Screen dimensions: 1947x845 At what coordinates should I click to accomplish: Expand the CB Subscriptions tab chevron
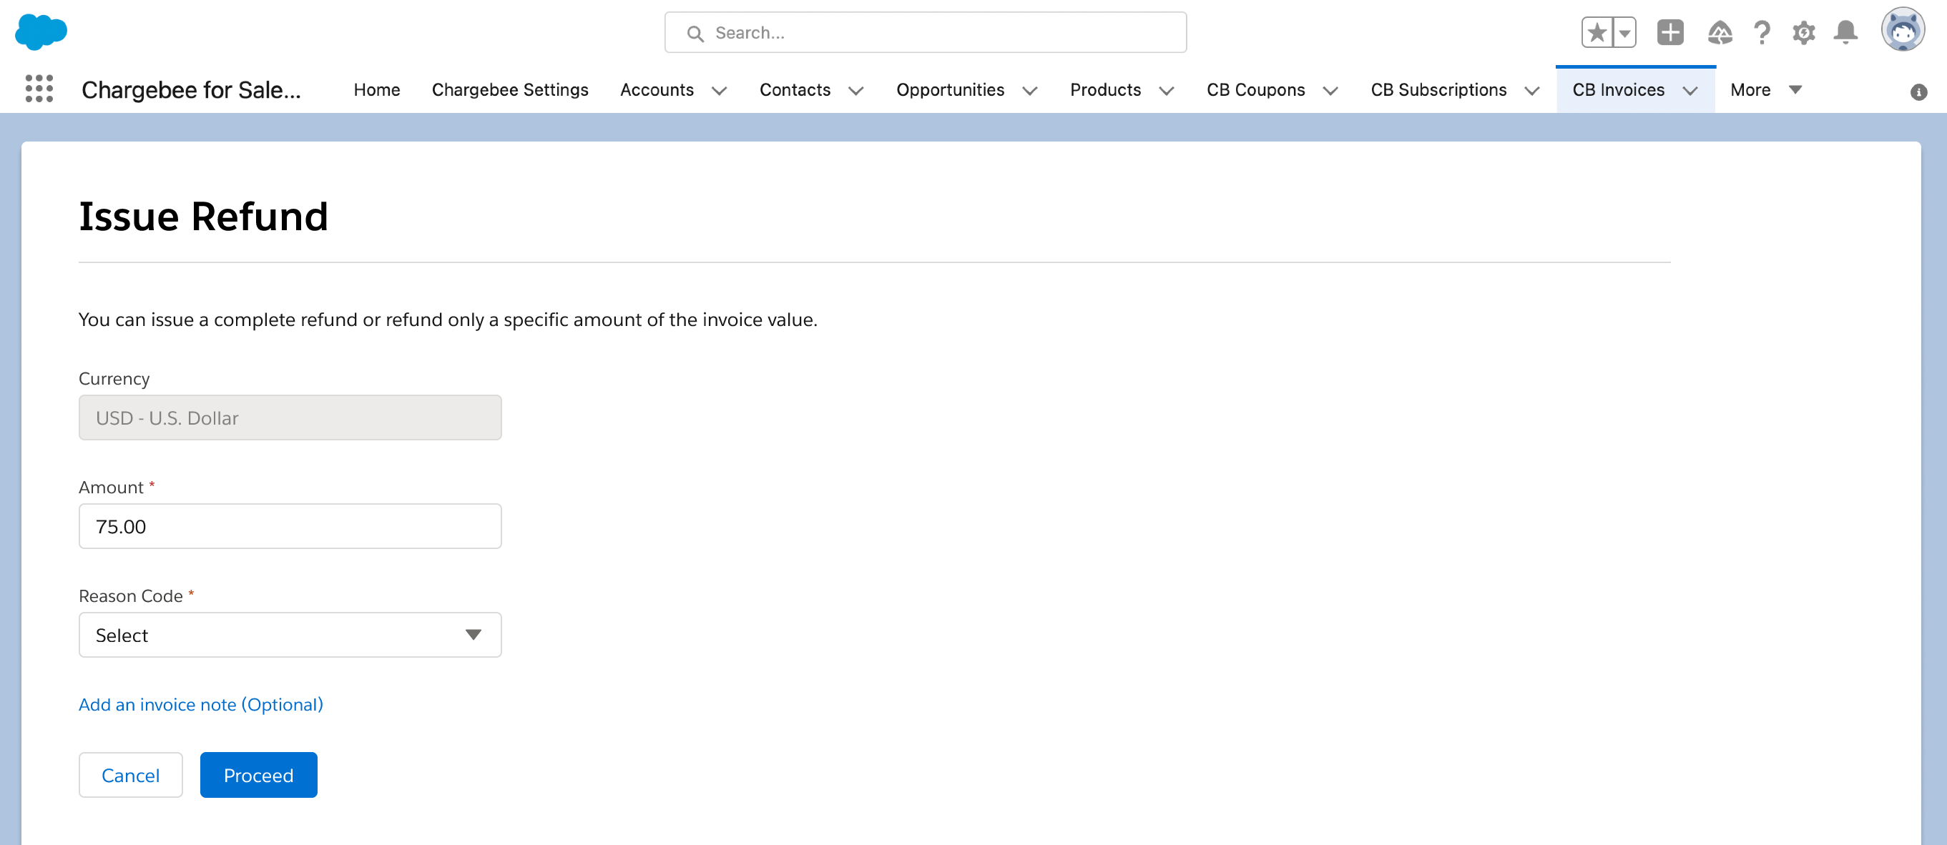(x=1532, y=91)
